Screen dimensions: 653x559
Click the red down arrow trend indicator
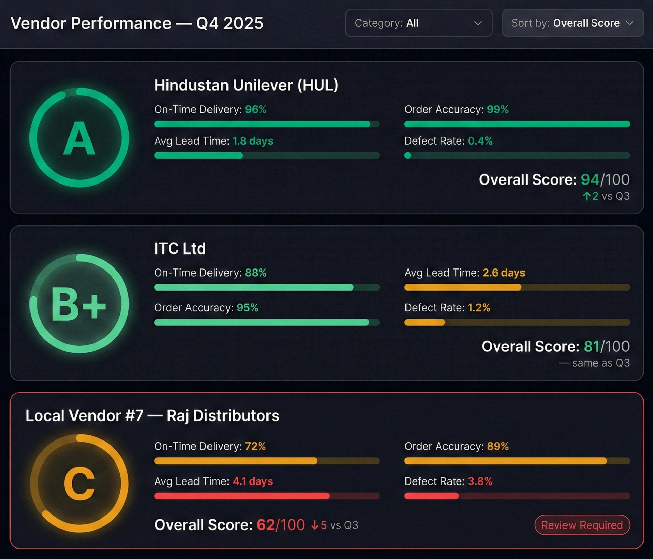[x=315, y=525]
